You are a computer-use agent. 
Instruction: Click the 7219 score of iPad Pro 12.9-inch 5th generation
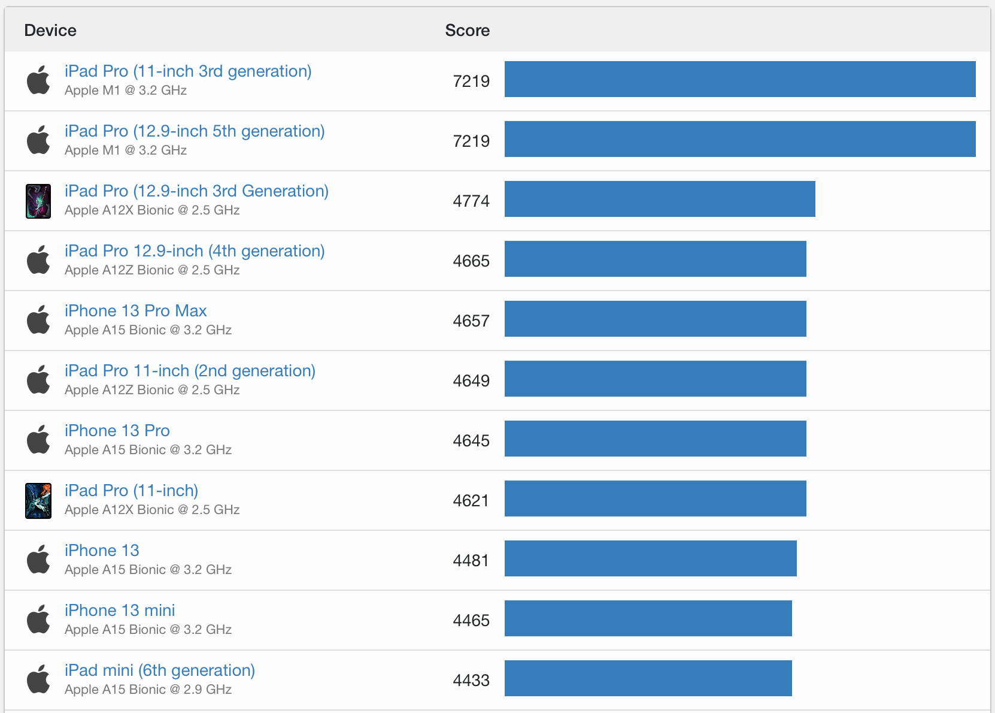(471, 141)
